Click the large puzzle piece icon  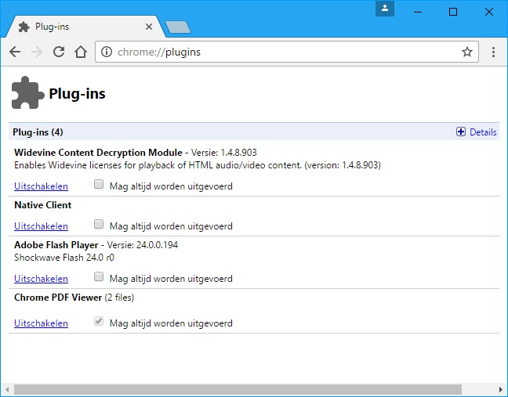point(27,93)
